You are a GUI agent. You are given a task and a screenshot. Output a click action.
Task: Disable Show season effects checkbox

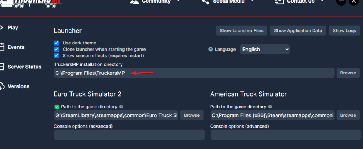tap(56, 56)
